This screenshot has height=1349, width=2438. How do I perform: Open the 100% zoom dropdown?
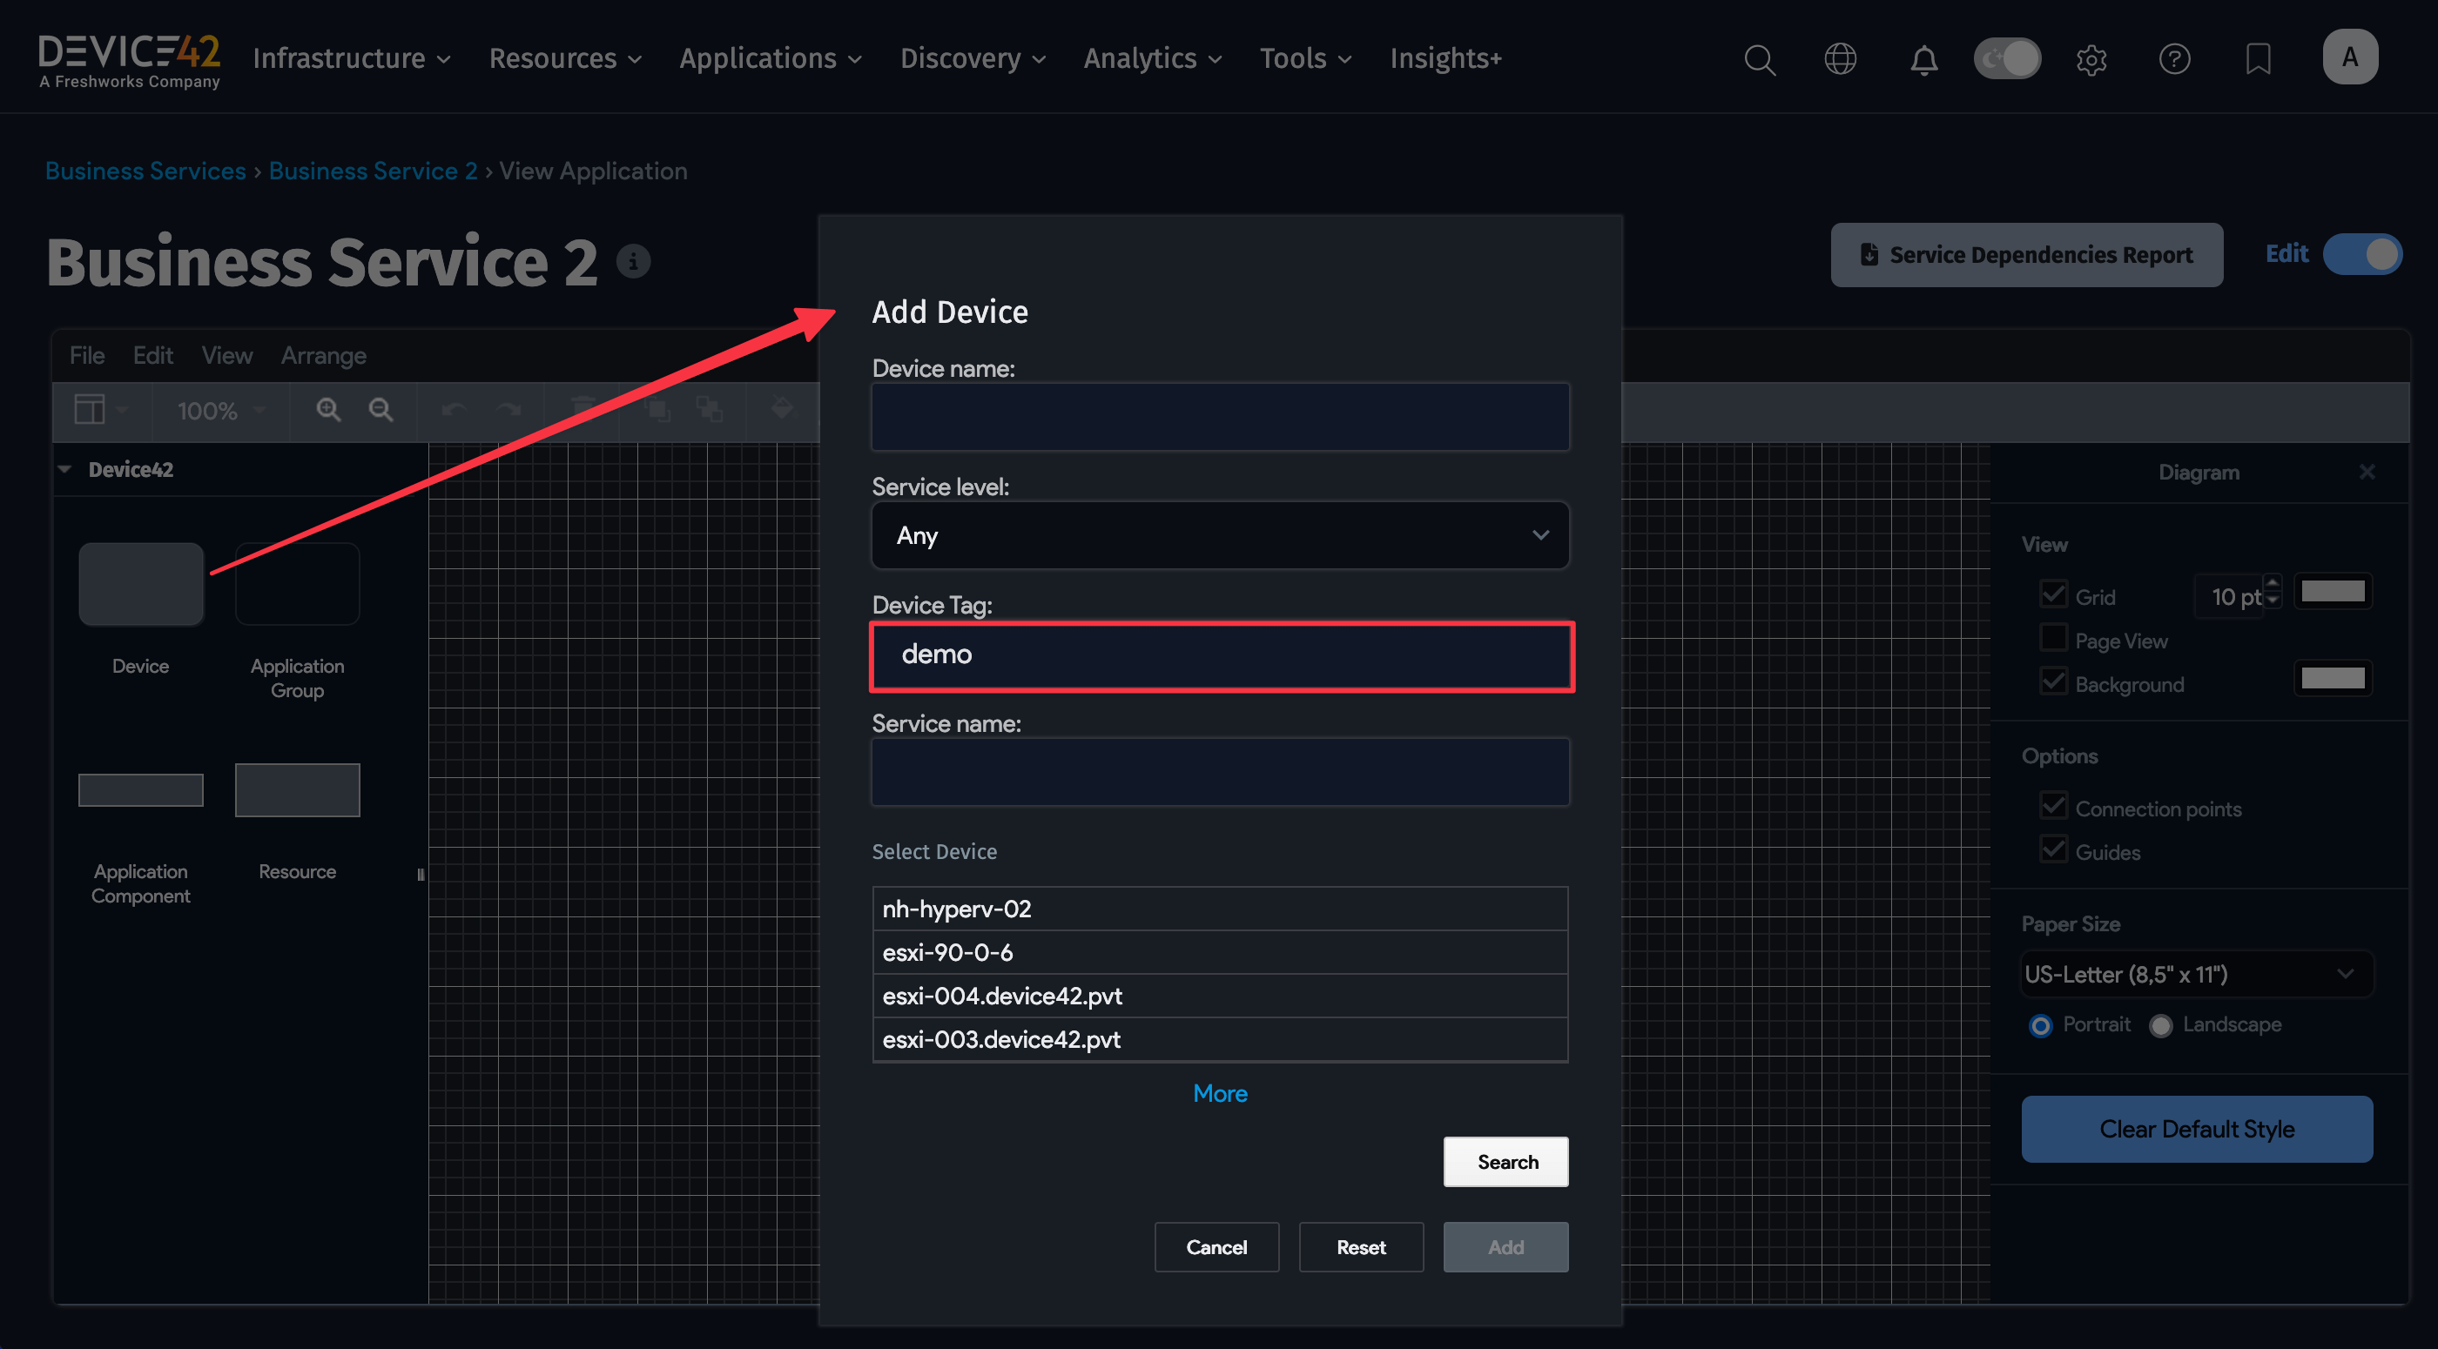coord(220,411)
